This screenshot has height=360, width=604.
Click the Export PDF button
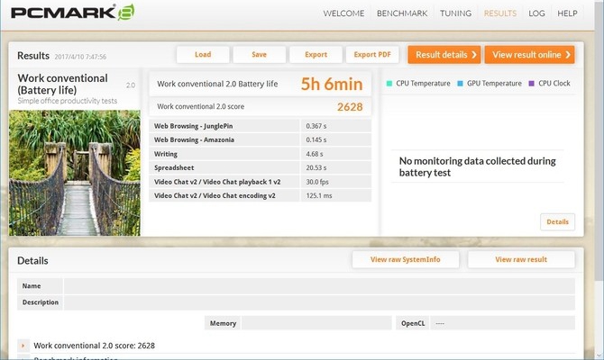372,55
